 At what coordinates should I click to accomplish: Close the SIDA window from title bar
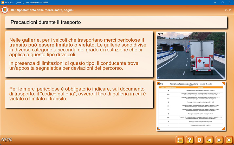point(230,2)
